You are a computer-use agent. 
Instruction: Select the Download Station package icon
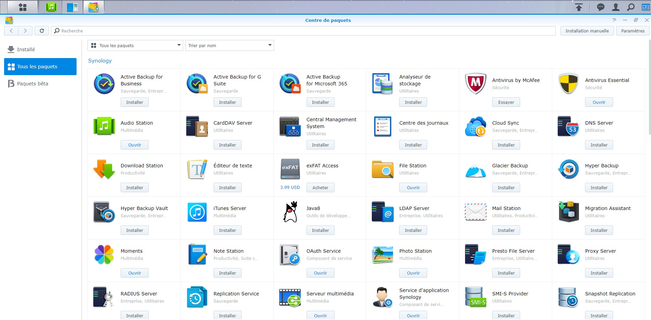(104, 169)
